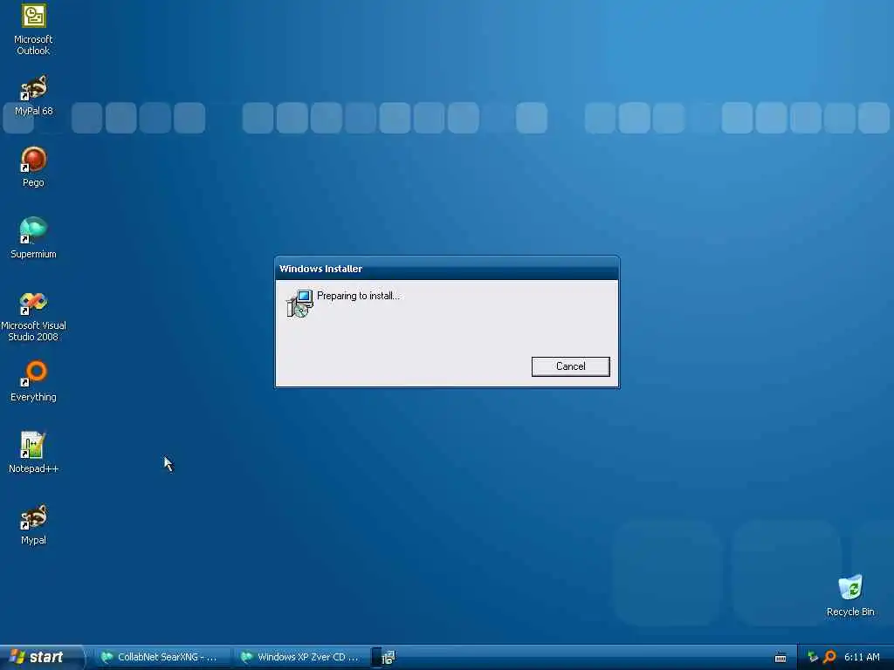
Task: Click the Windows Installer title bar
Action: [447, 269]
